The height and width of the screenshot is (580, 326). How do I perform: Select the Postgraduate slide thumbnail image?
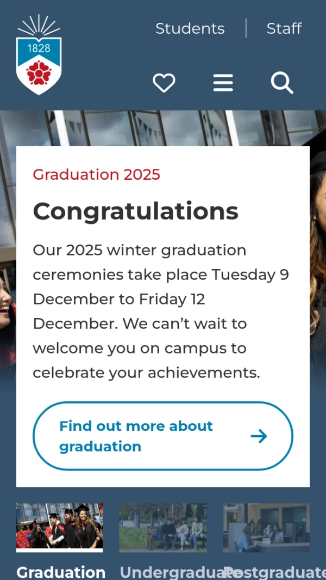pyautogui.click(x=266, y=527)
